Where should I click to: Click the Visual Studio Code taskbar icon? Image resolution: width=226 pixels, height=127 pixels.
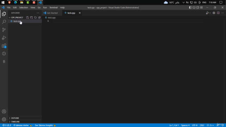40,2
